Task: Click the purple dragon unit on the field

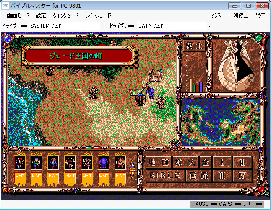Action: coord(150,93)
